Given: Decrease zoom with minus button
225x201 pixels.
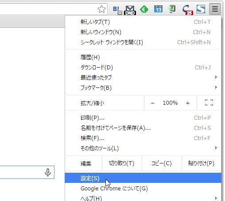Looking at the screenshot, I should click(x=153, y=103).
